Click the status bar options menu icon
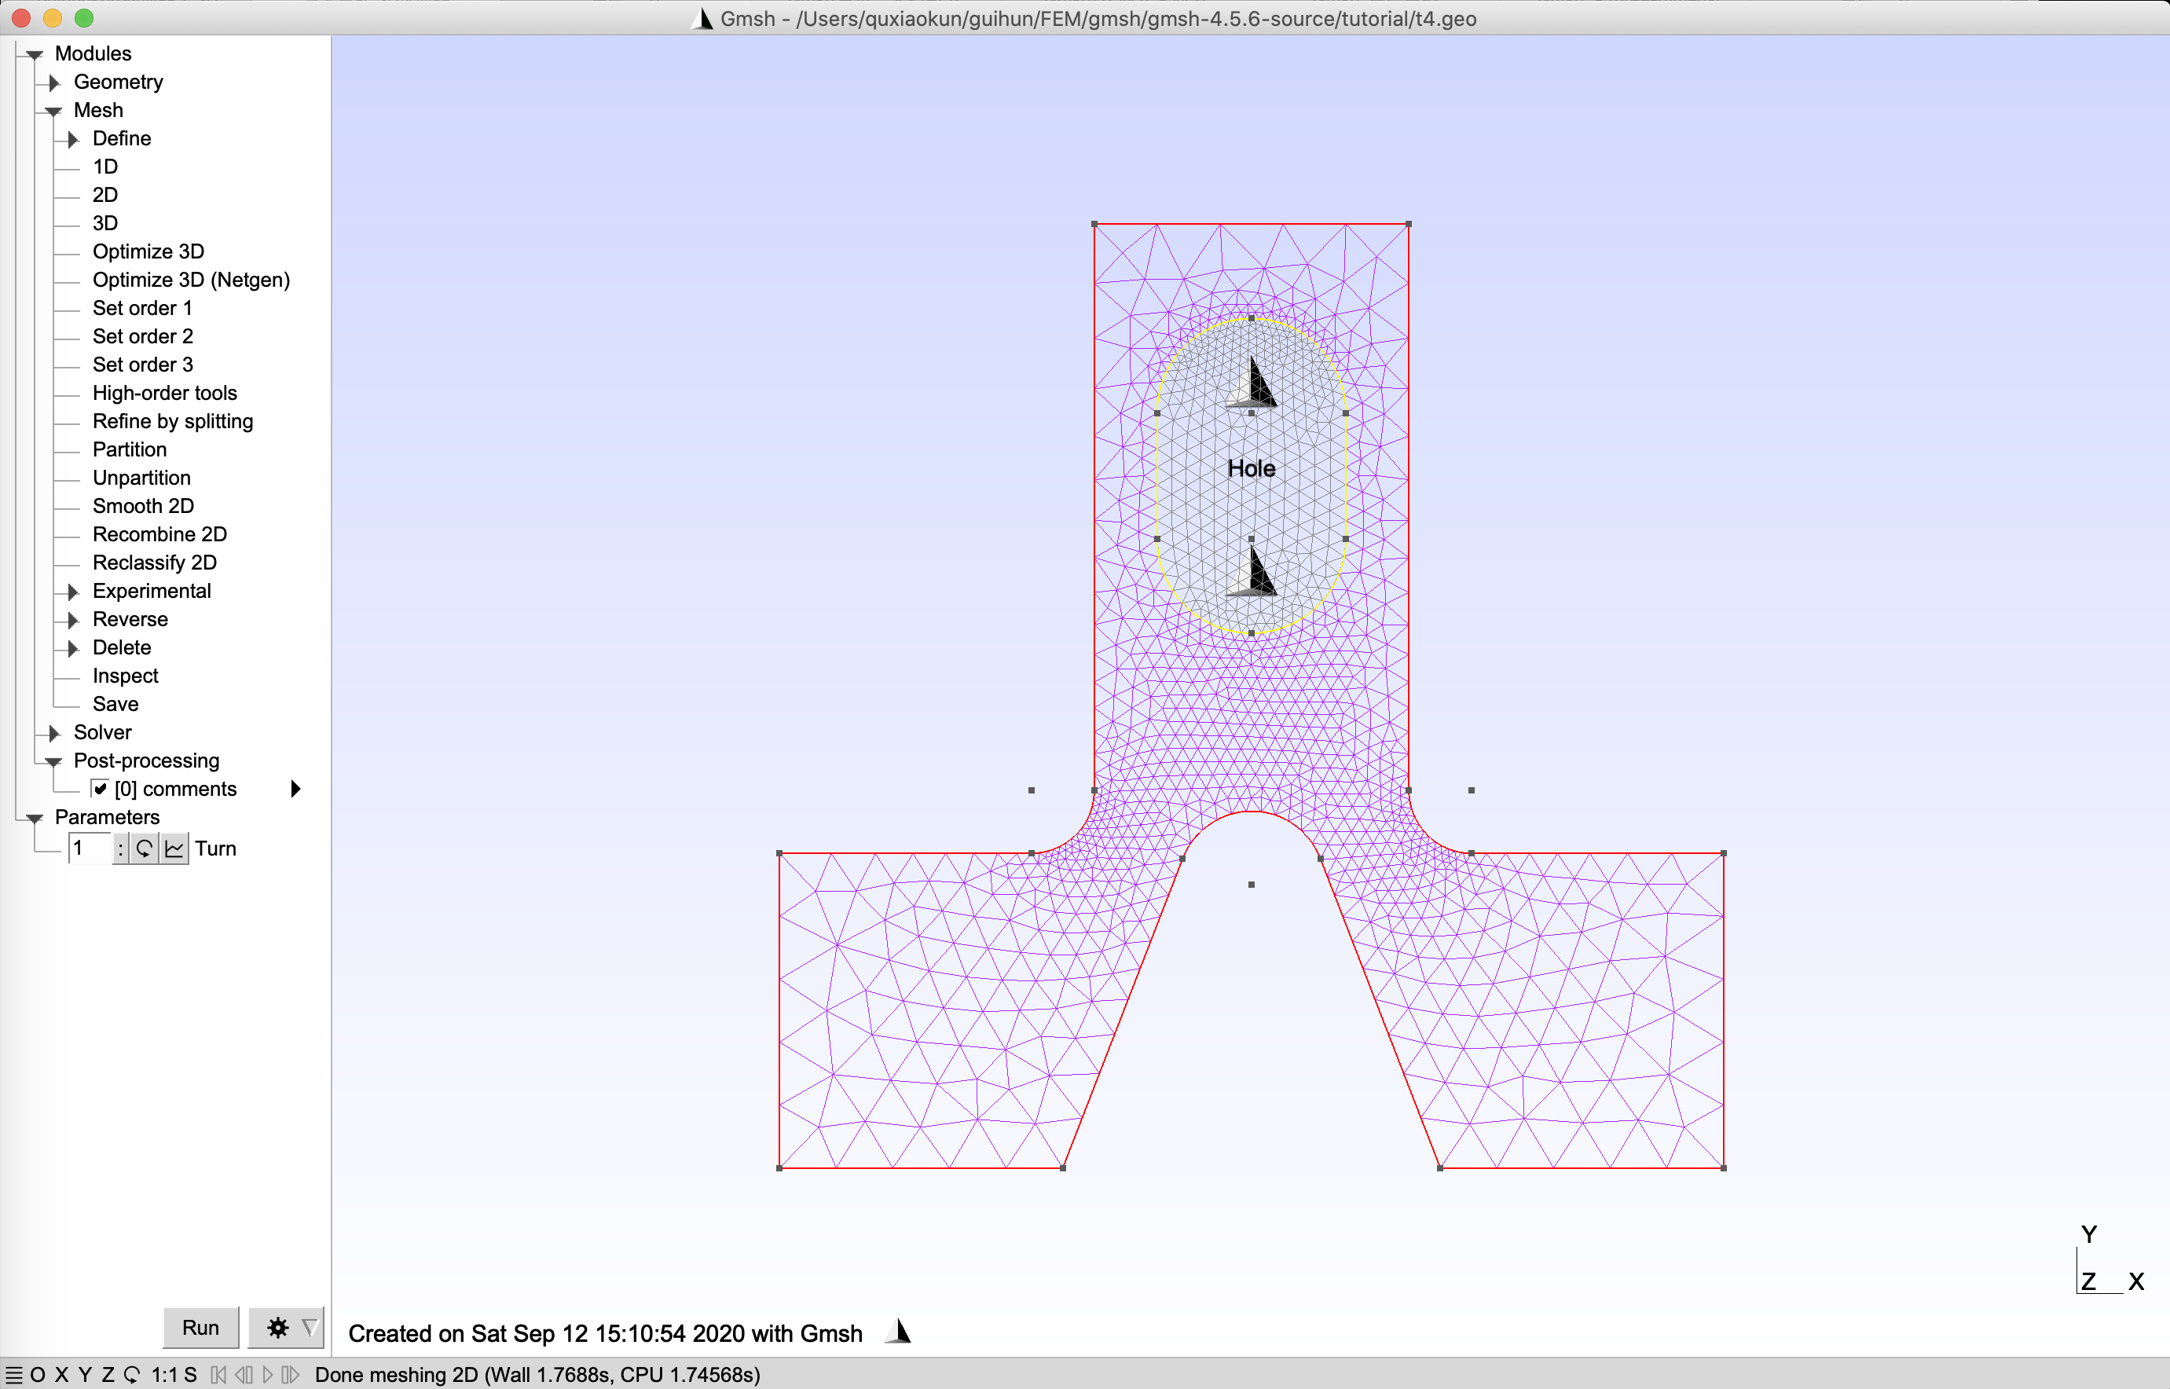The width and height of the screenshot is (2170, 1389). click(13, 1375)
